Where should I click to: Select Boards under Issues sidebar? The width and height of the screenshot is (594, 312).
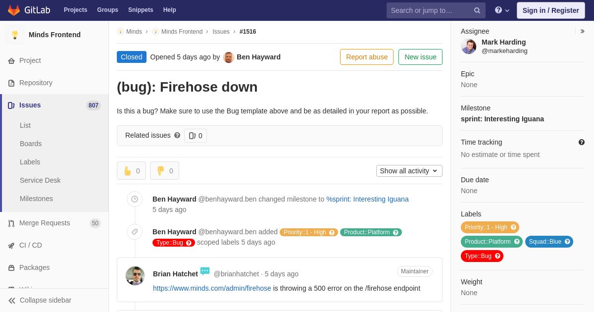[31, 144]
